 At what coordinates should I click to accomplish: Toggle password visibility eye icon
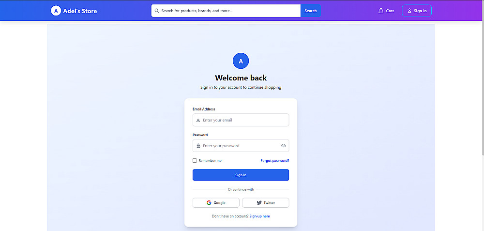point(283,146)
